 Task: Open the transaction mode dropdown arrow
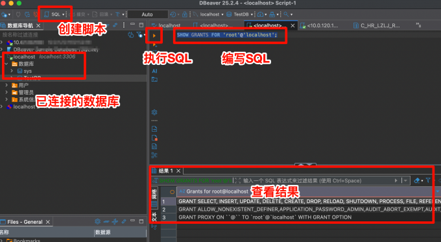123,14
